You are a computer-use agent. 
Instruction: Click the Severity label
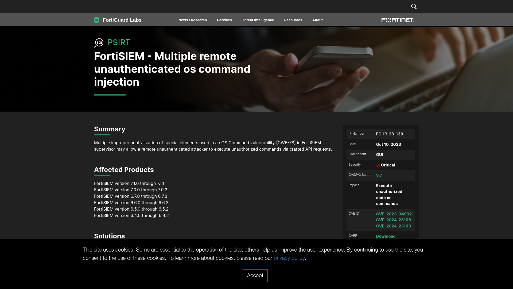point(355,165)
